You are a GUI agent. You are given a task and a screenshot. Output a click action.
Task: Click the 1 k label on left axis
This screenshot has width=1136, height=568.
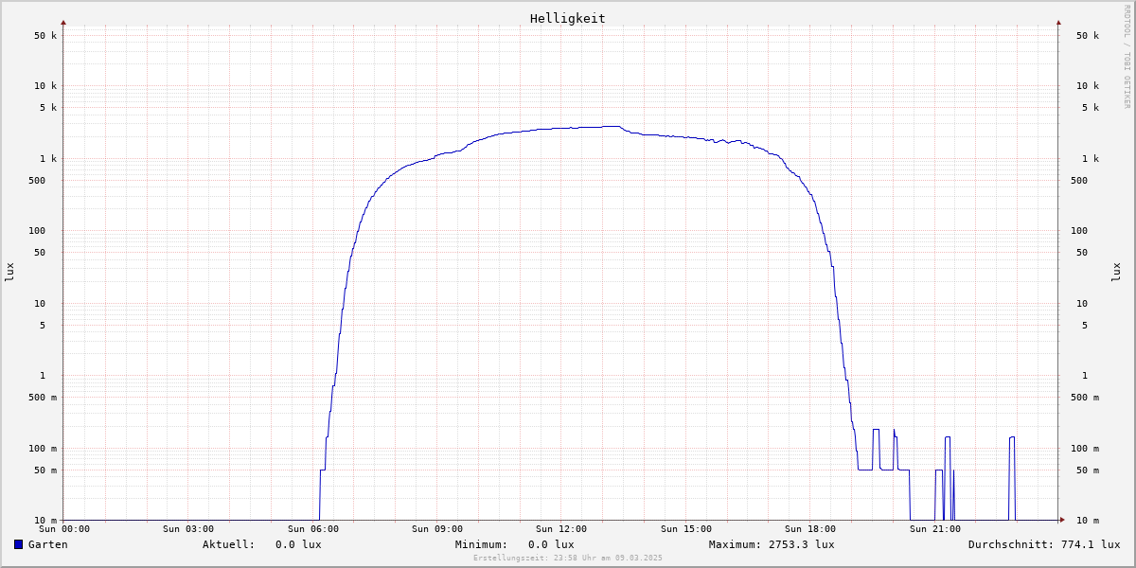(x=48, y=159)
